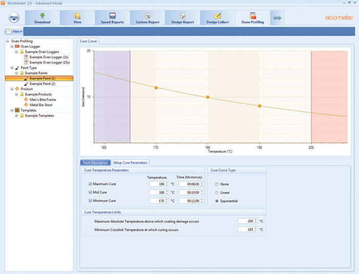This screenshot has width=359, height=274.
Task: Select Men's Bike Frame in tree
Action: coord(44,99)
